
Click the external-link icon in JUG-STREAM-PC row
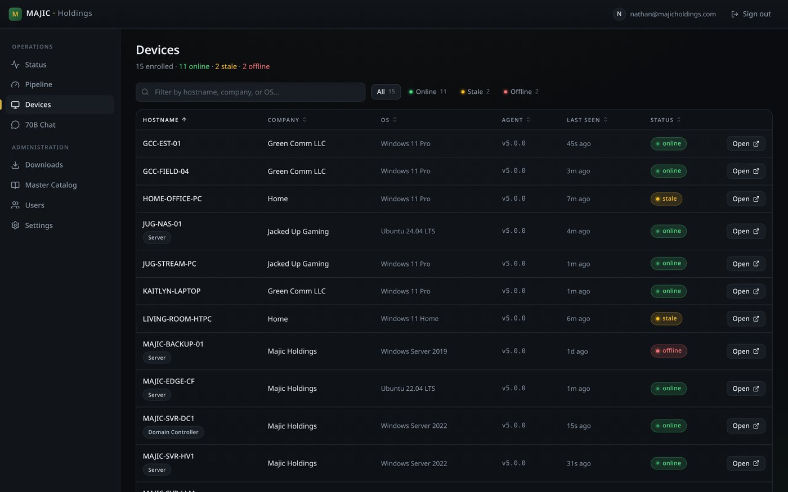[x=756, y=264]
